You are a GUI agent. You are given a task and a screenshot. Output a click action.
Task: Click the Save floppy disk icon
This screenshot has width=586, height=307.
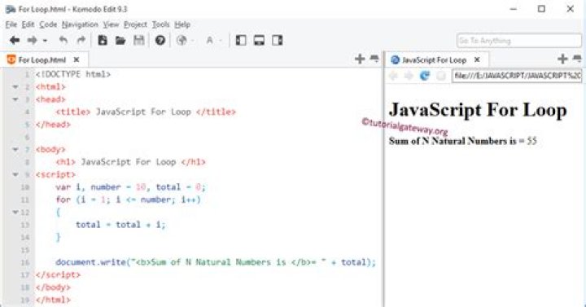coord(138,40)
